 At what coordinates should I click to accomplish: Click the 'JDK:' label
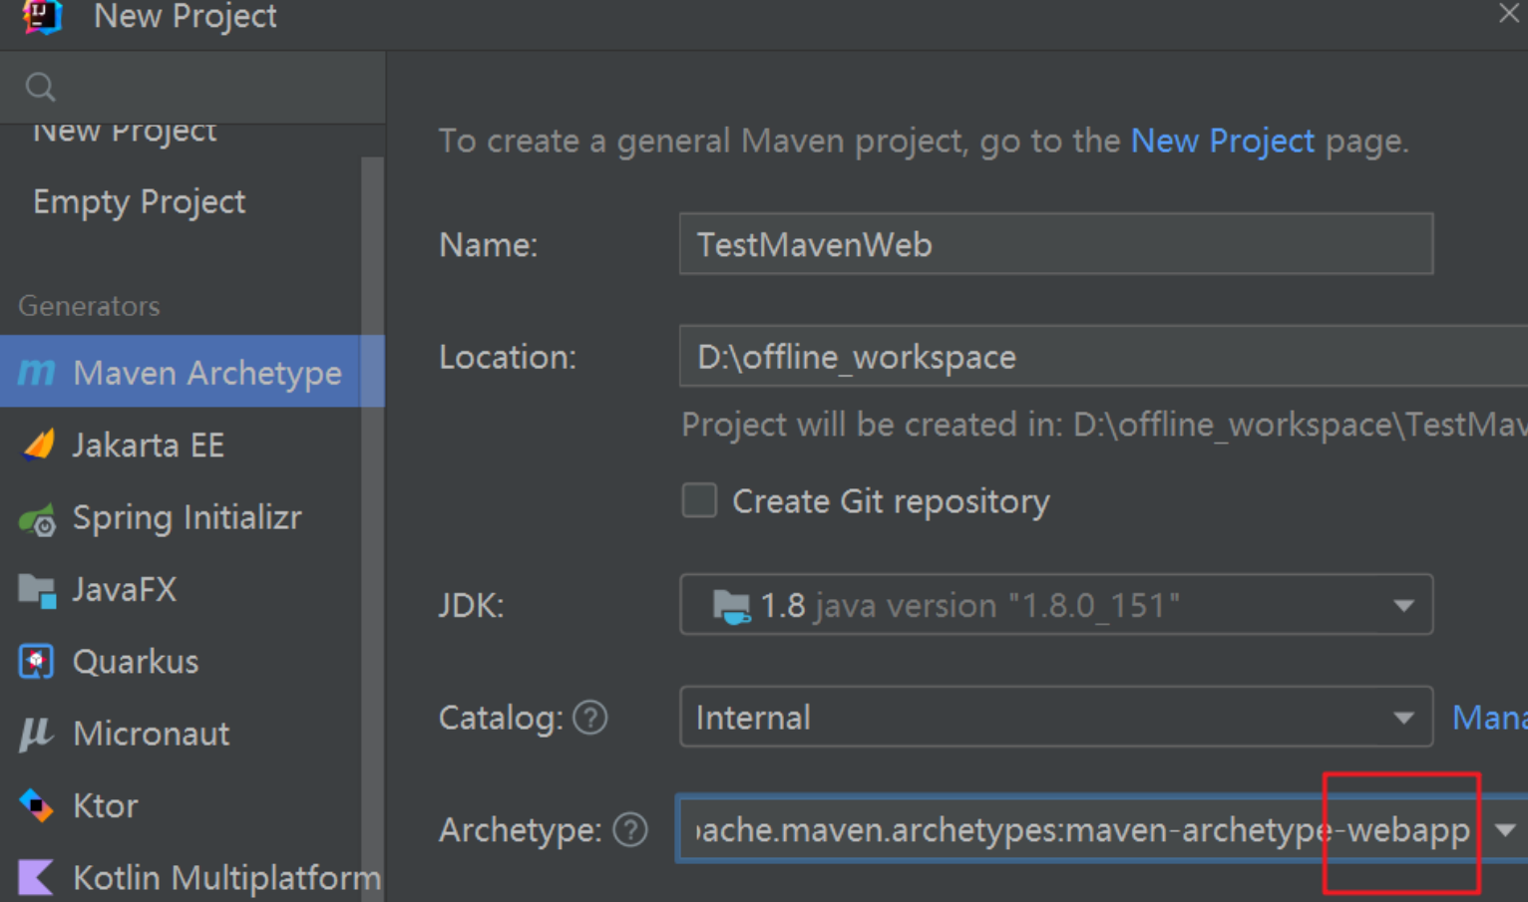(x=472, y=606)
